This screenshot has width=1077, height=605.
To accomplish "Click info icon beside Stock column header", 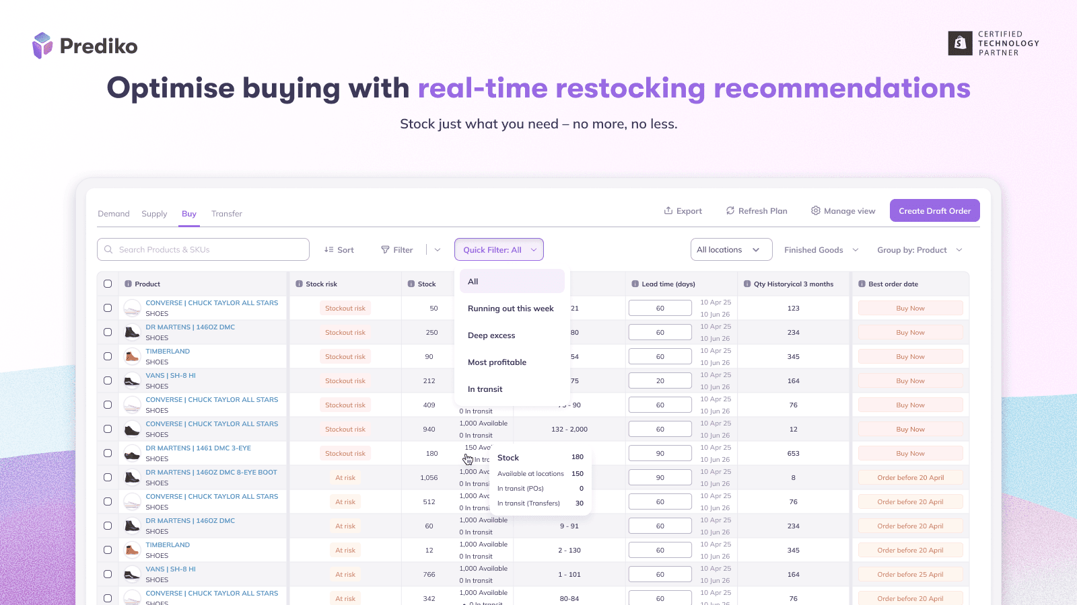I will click(x=411, y=284).
